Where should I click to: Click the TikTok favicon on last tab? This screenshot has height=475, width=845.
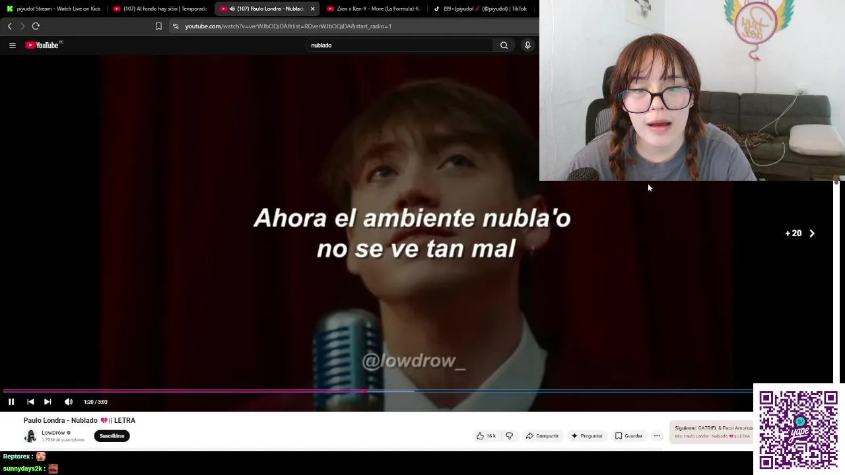(x=436, y=9)
